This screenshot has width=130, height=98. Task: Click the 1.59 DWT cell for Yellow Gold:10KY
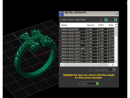102,32
